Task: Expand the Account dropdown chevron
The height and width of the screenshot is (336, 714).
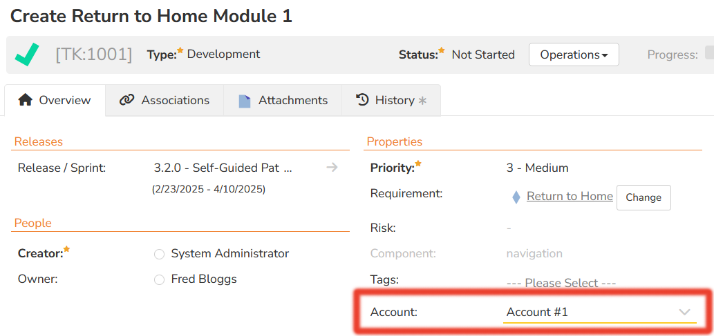Action: click(x=684, y=313)
